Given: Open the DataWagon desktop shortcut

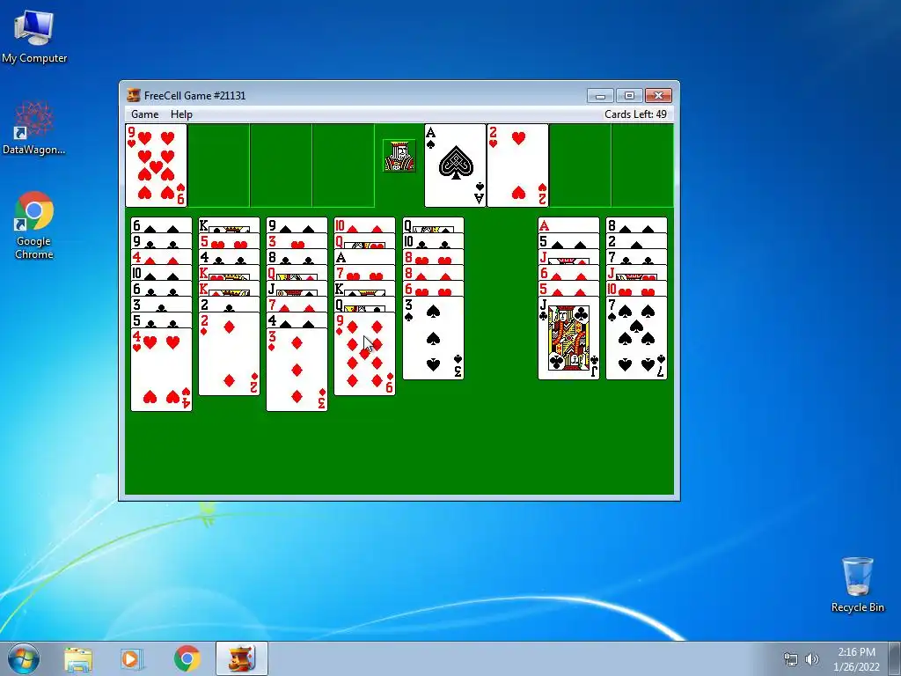Looking at the screenshot, I should point(34,129).
